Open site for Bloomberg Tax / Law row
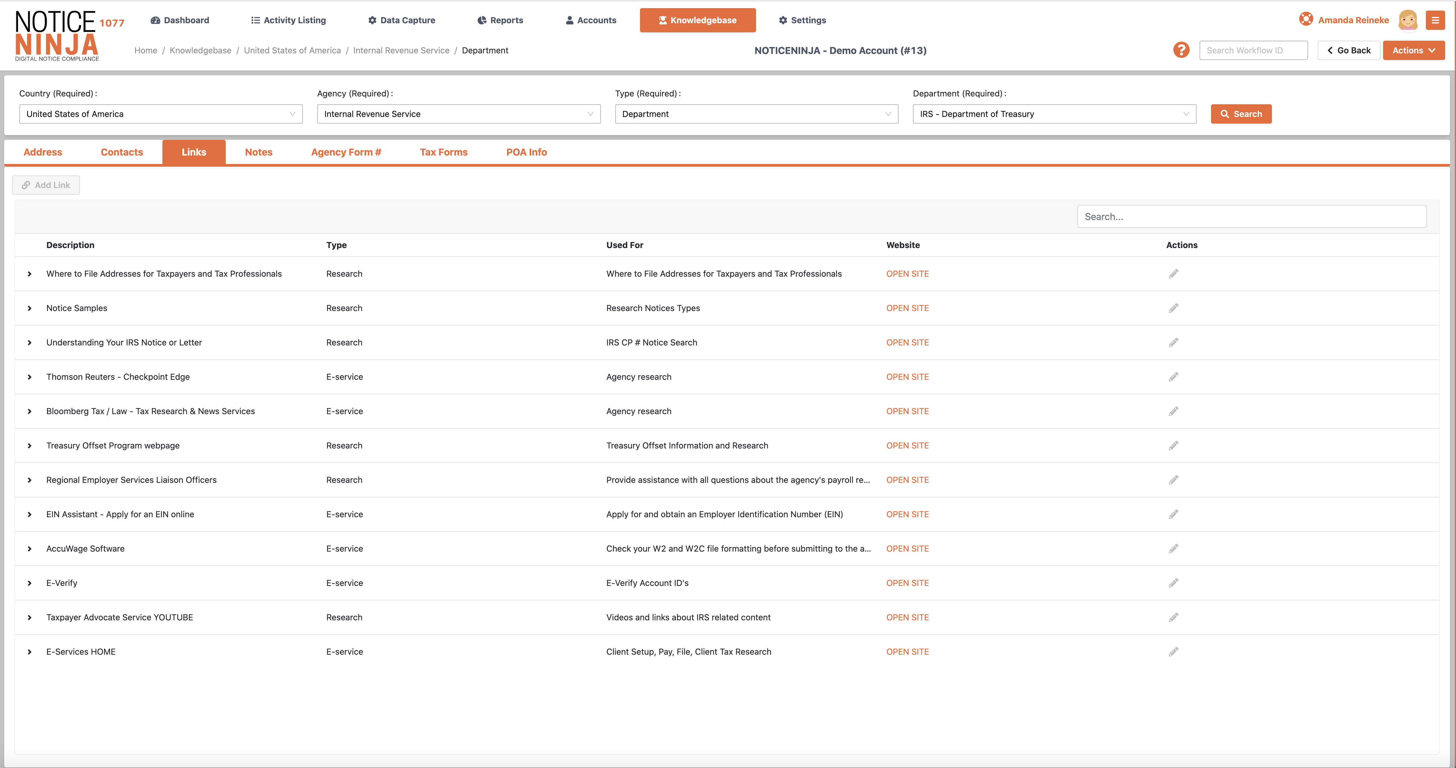This screenshot has height=768, width=1456. (x=907, y=411)
